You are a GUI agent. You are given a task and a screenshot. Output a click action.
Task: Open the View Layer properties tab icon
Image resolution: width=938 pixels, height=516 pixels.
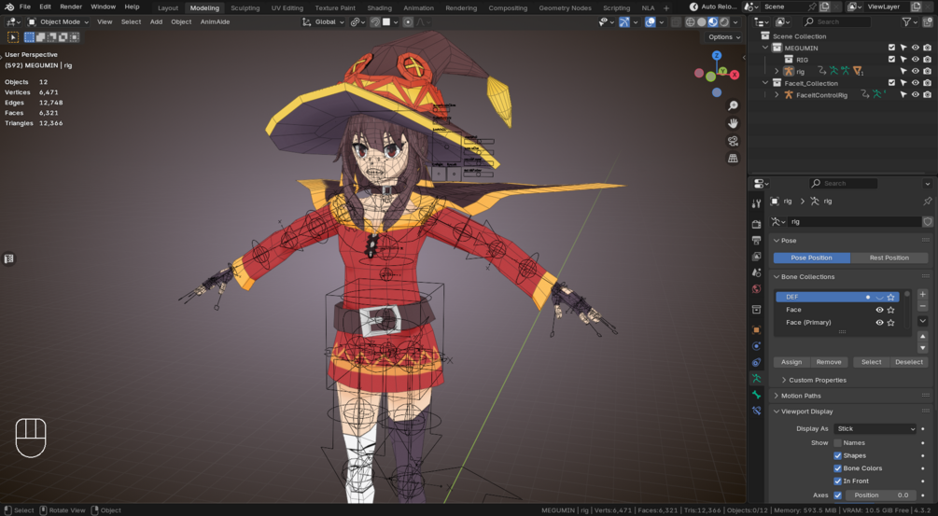click(x=756, y=257)
